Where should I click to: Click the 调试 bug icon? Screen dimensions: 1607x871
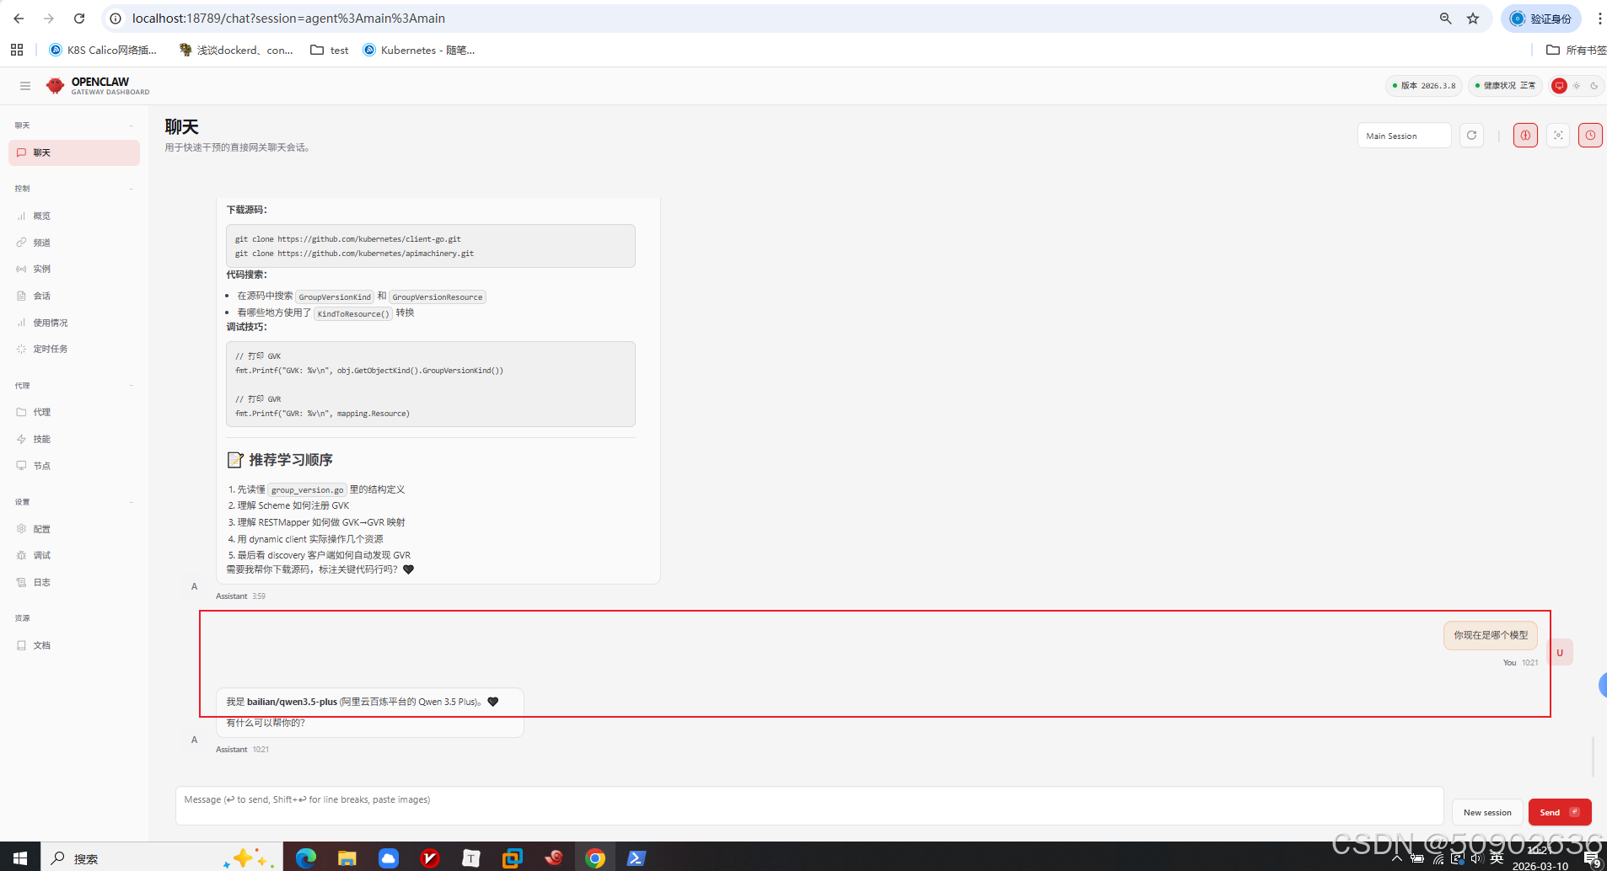click(21, 555)
